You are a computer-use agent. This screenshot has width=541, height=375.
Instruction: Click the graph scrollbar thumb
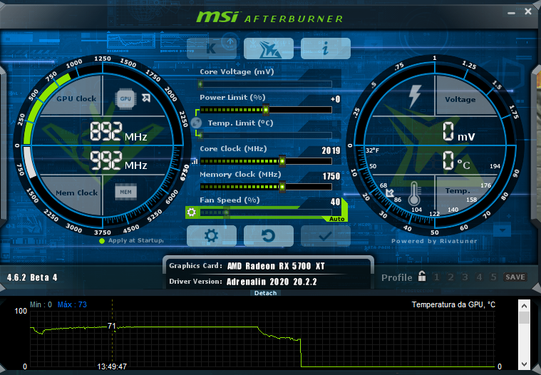[x=524, y=318]
